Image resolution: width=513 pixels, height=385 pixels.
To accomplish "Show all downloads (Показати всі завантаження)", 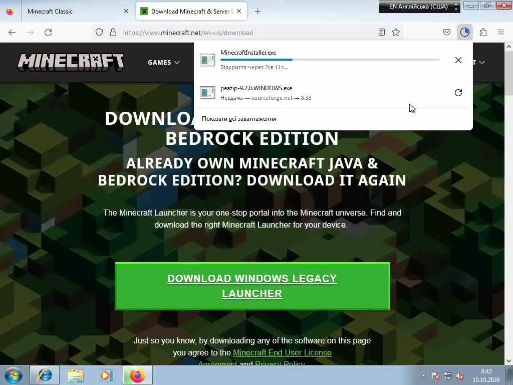I will coord(239,119).
